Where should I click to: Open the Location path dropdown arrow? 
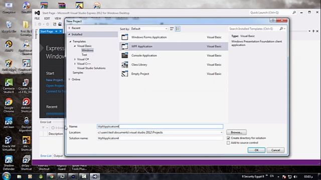221,132
